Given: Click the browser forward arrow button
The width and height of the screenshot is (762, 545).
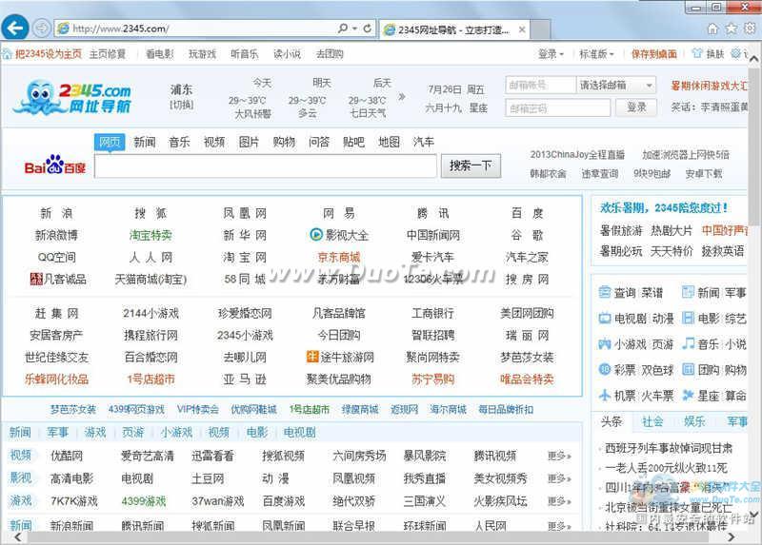Looking at the screenshot, I should point(42,29).
